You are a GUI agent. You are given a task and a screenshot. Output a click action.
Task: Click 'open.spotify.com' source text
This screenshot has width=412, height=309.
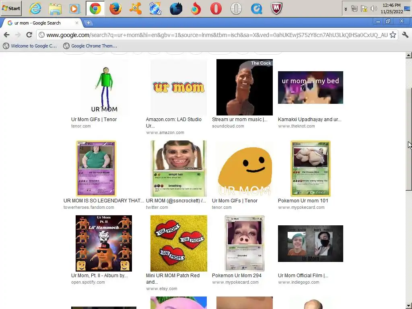[x=88, y=282]
